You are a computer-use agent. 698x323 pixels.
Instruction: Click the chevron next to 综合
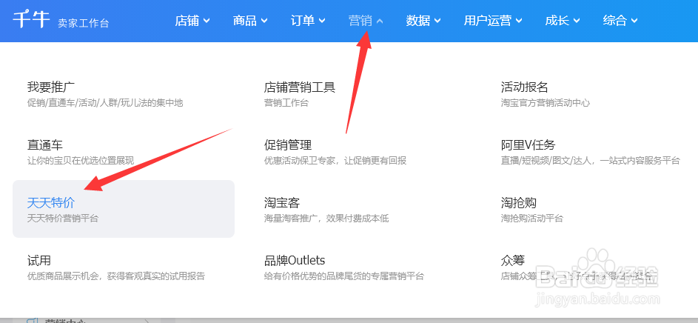coord(635,21)
